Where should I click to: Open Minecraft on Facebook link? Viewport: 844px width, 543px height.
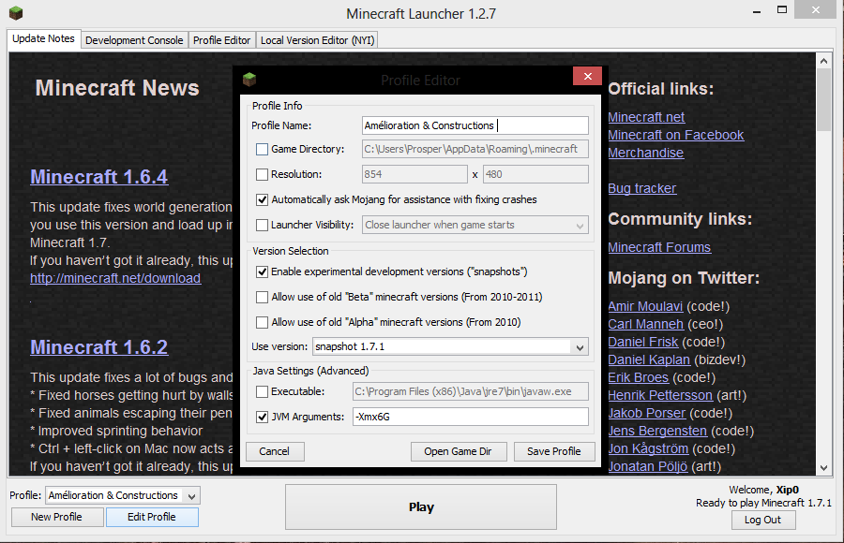(675, 135)
